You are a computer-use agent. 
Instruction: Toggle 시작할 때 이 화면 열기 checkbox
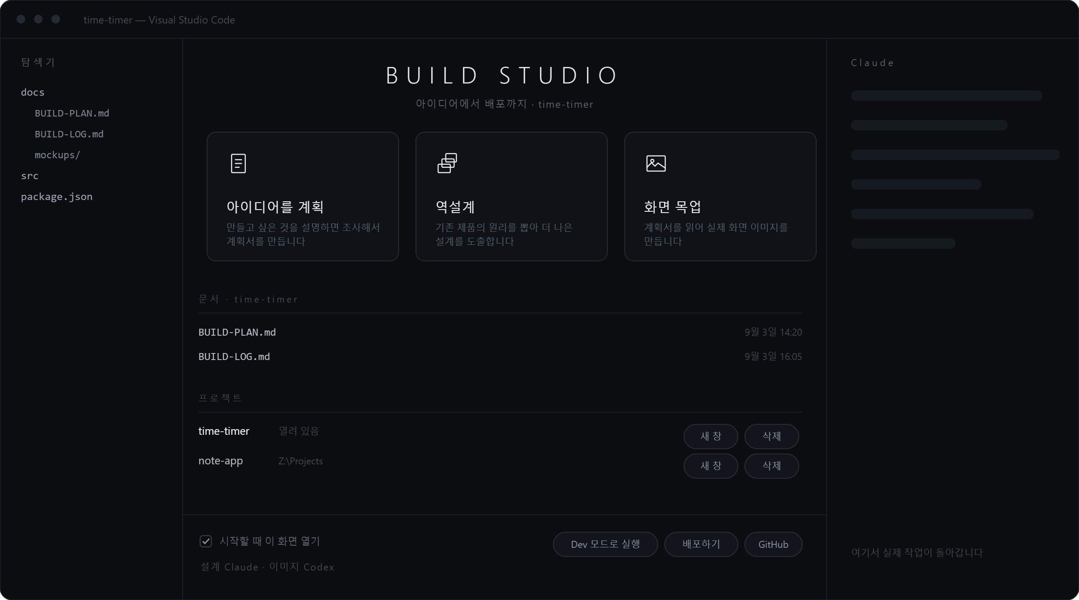pyautogui.click(x=206, y=541)
